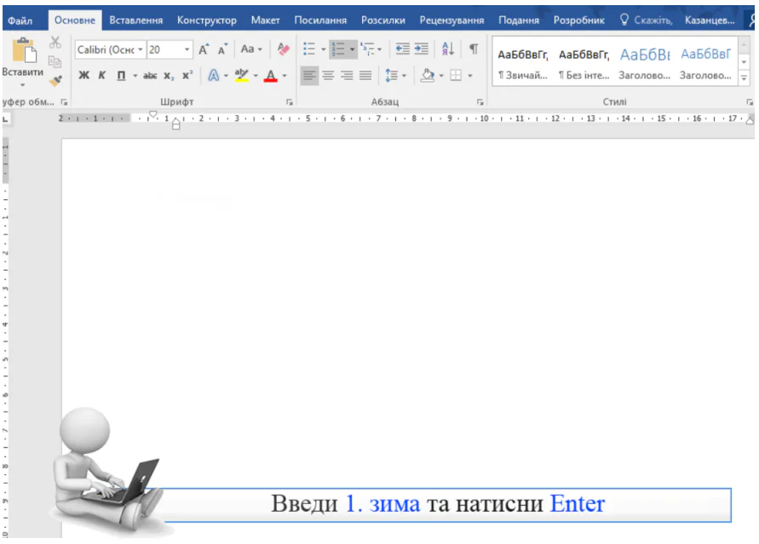Screen dimensions: 759x544
Task: Click the Clear Formatting eraser icon
Action: point(284,50)
